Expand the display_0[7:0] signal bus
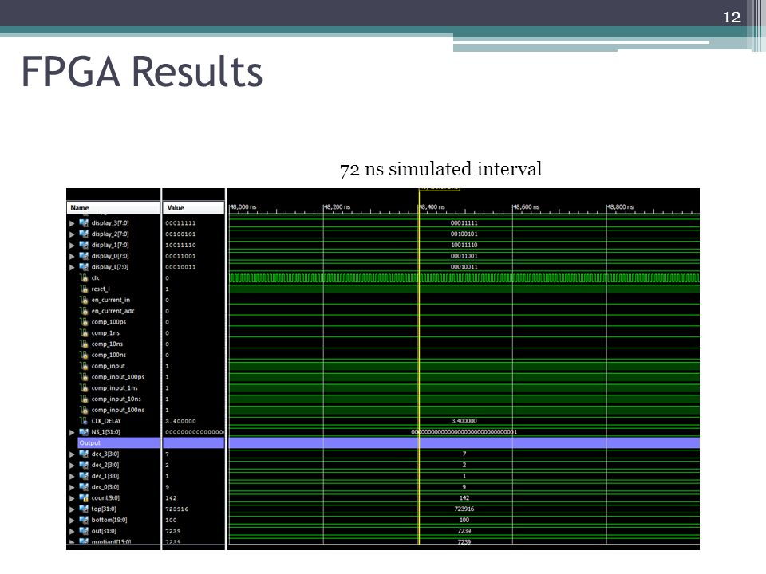766x574 pixels. 73,256
